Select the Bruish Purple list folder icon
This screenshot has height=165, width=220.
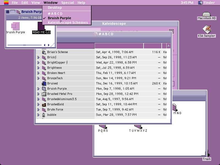pos(44,89)
